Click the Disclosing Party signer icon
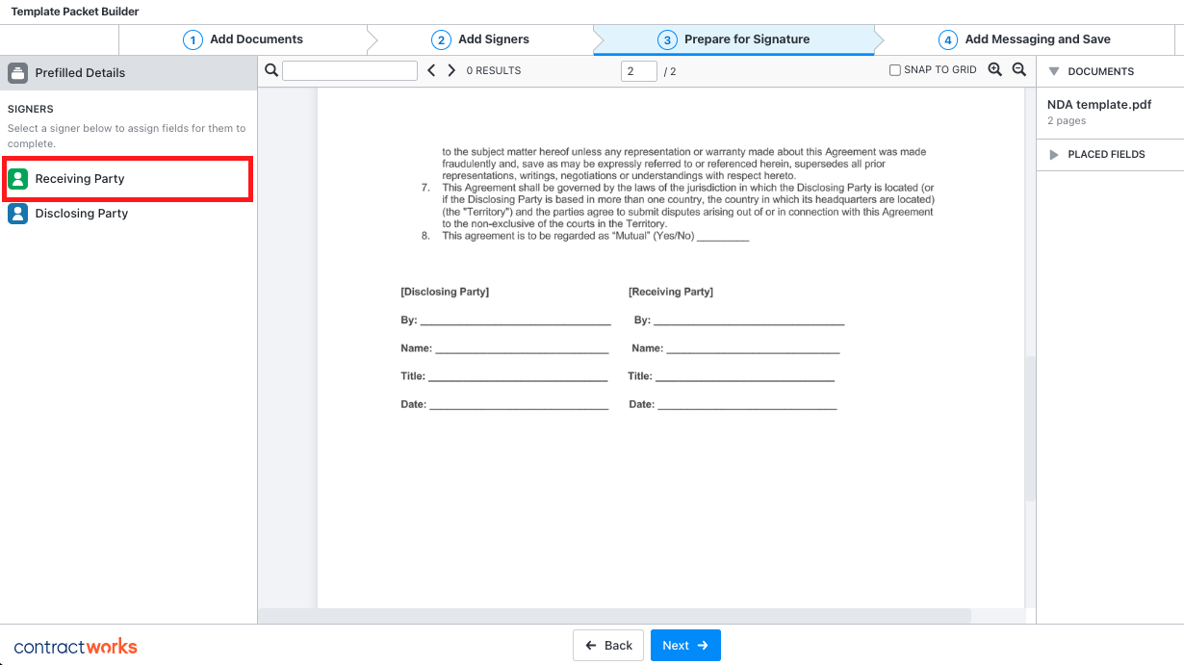The height and width of the screenshot is (665, 1184). [x=17, y=213]
